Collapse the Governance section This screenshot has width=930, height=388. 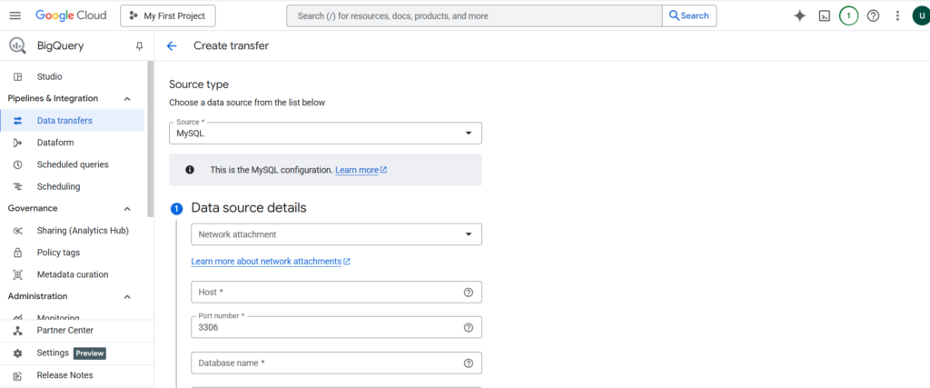tap(127, 208)
